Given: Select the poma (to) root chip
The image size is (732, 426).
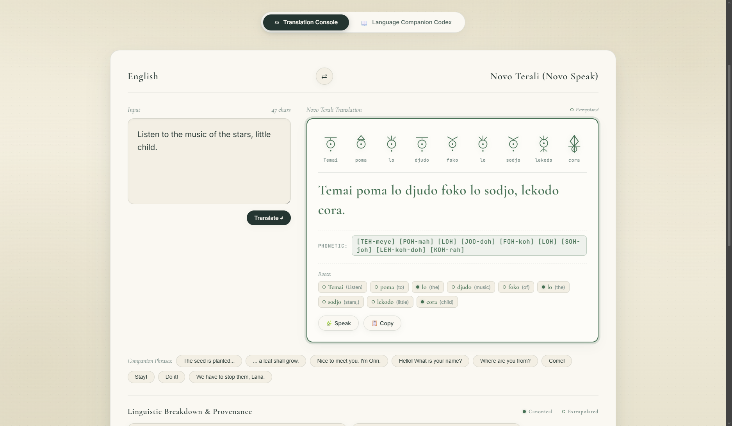Looking at the screenshot, I should click(389, 287).
